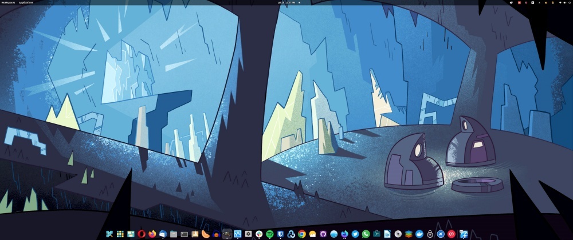The width and height of the screenshot is (573, 240).
Task: Launch the Terminal from the dock
Action: pyautogui.click(x=184, y=234)
